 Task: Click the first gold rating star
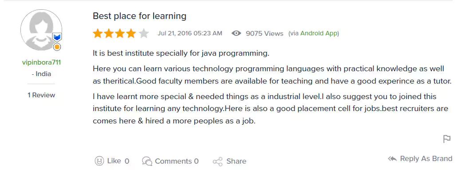pyautogui.click(x=98, y=33)
